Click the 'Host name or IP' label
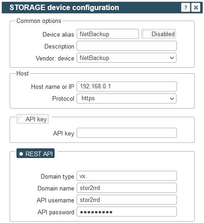Screen dimensions: 204x223 tap(53, 87)
